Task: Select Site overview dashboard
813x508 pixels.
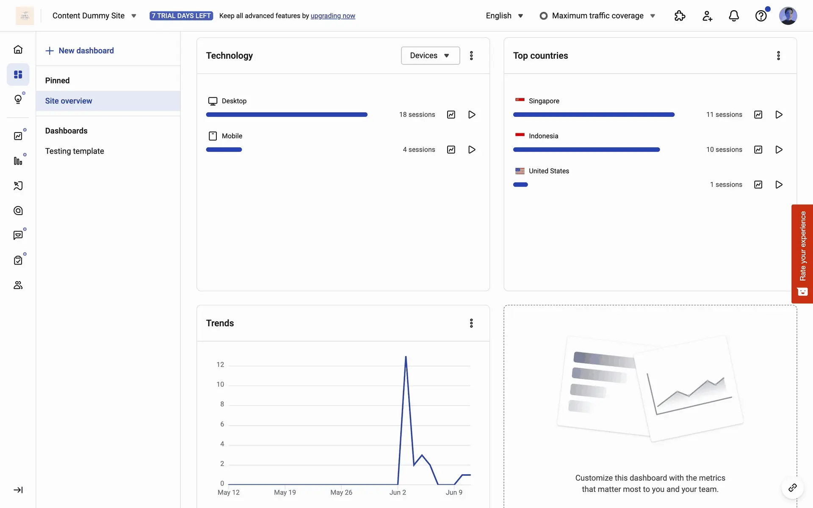Action: pyautogui.click(x=69, y=101)
